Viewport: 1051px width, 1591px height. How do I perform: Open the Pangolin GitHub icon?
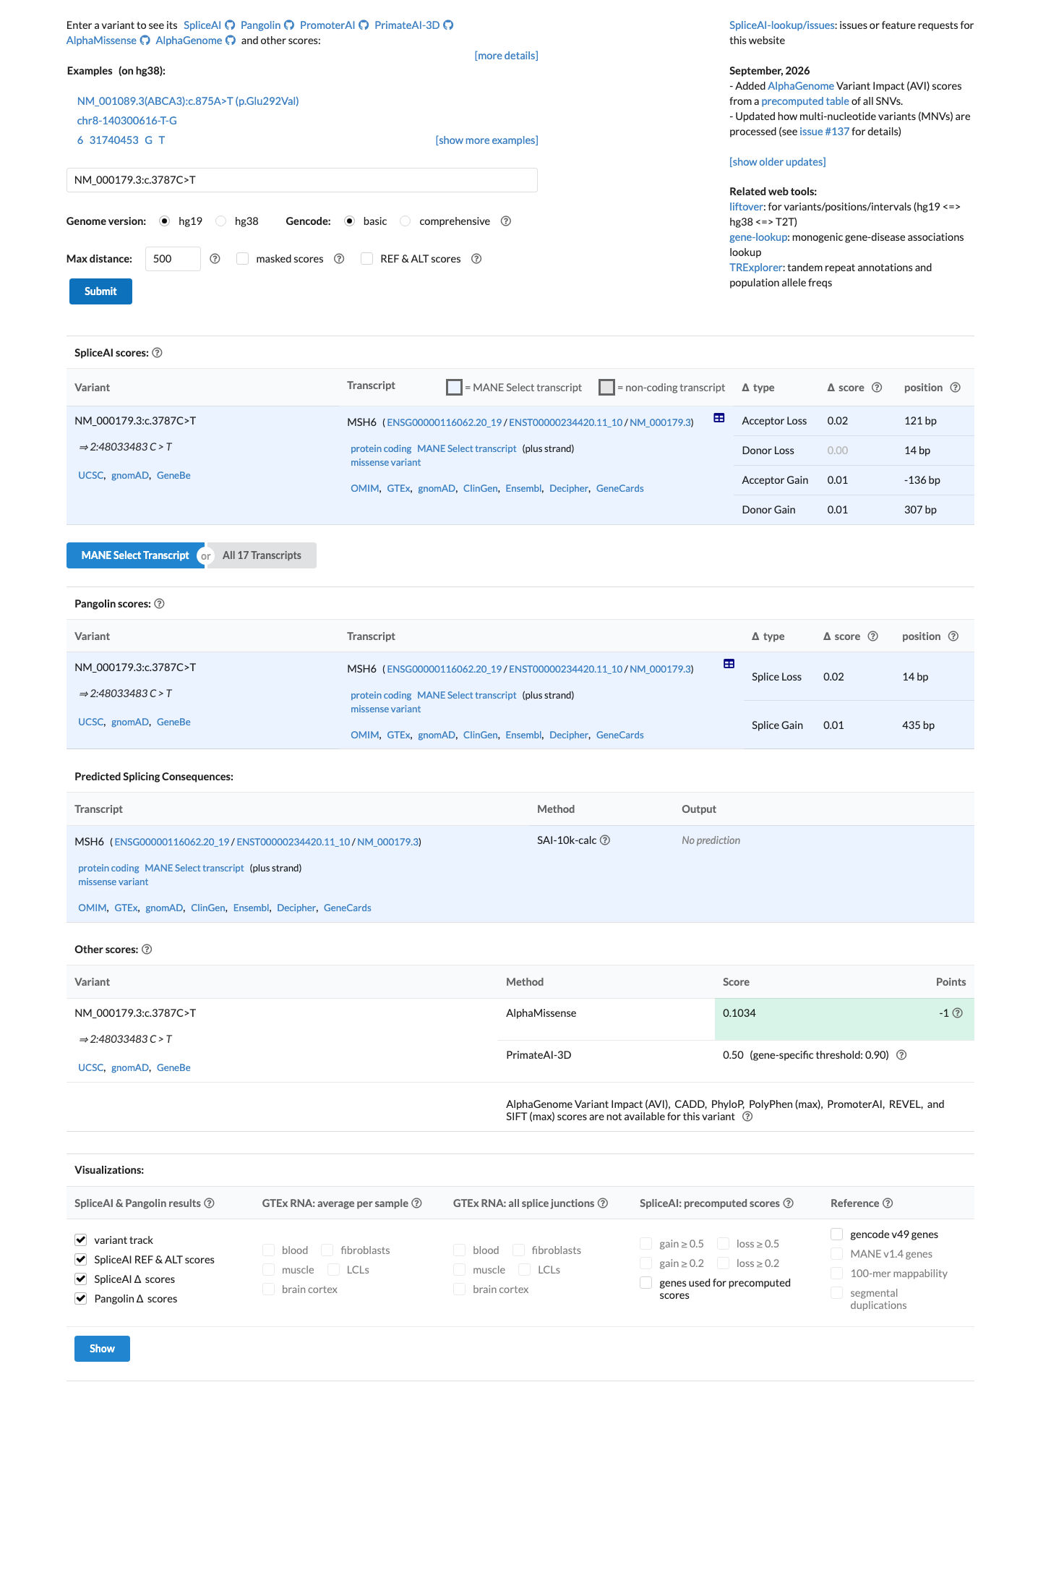pos(289,25)
